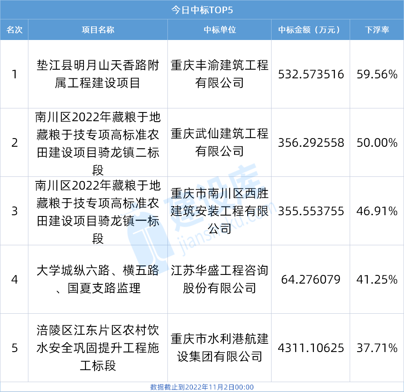Click the 今日中标TOP5 table title
This screenshot has width=404, height=392.
tap(202, 10)
